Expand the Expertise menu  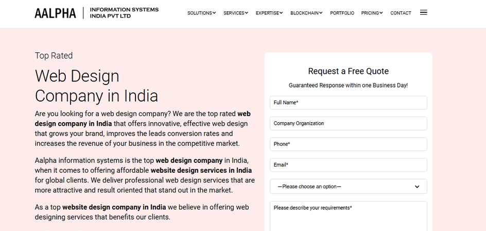[x=269, y=13]
